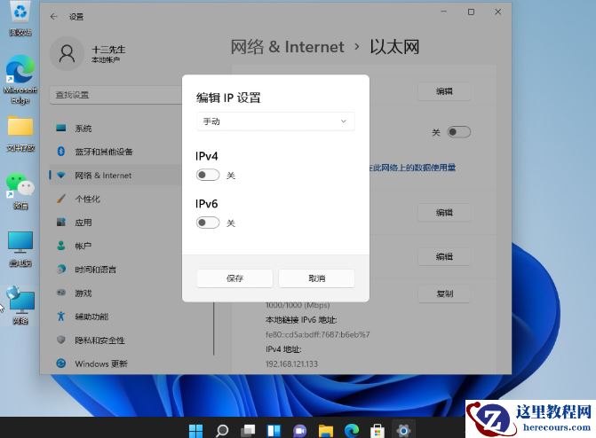Image resolution: width=596 pixels, height=438 pixels.
Task: Open 个性化 in the sidebar
Action: [x=115, y=199]
